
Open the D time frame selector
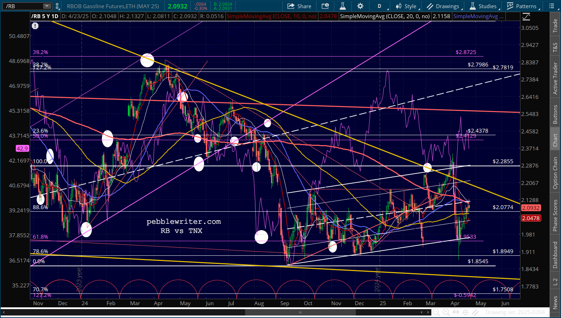coord(379,6)
